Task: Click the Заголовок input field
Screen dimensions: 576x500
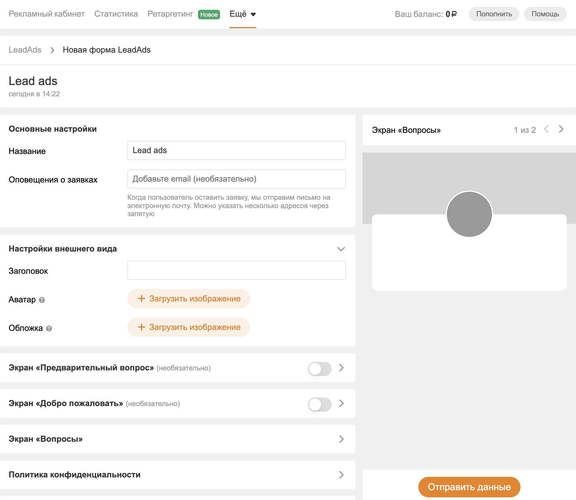Action: [x=236, y=270]
